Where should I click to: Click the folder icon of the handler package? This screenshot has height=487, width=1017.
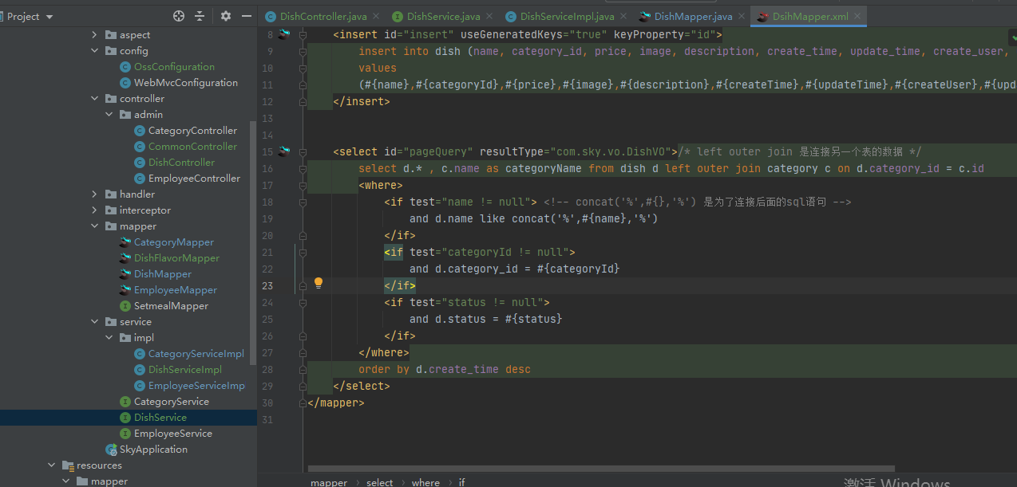click(111, 194)
